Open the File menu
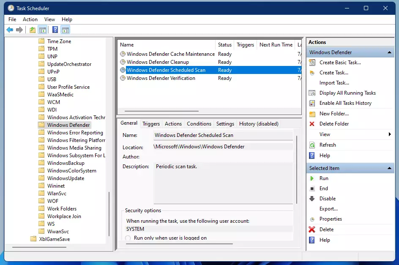 pos(12,19)
